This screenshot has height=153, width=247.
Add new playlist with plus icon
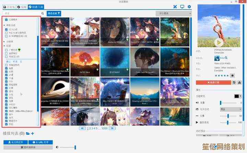point(33,133)
